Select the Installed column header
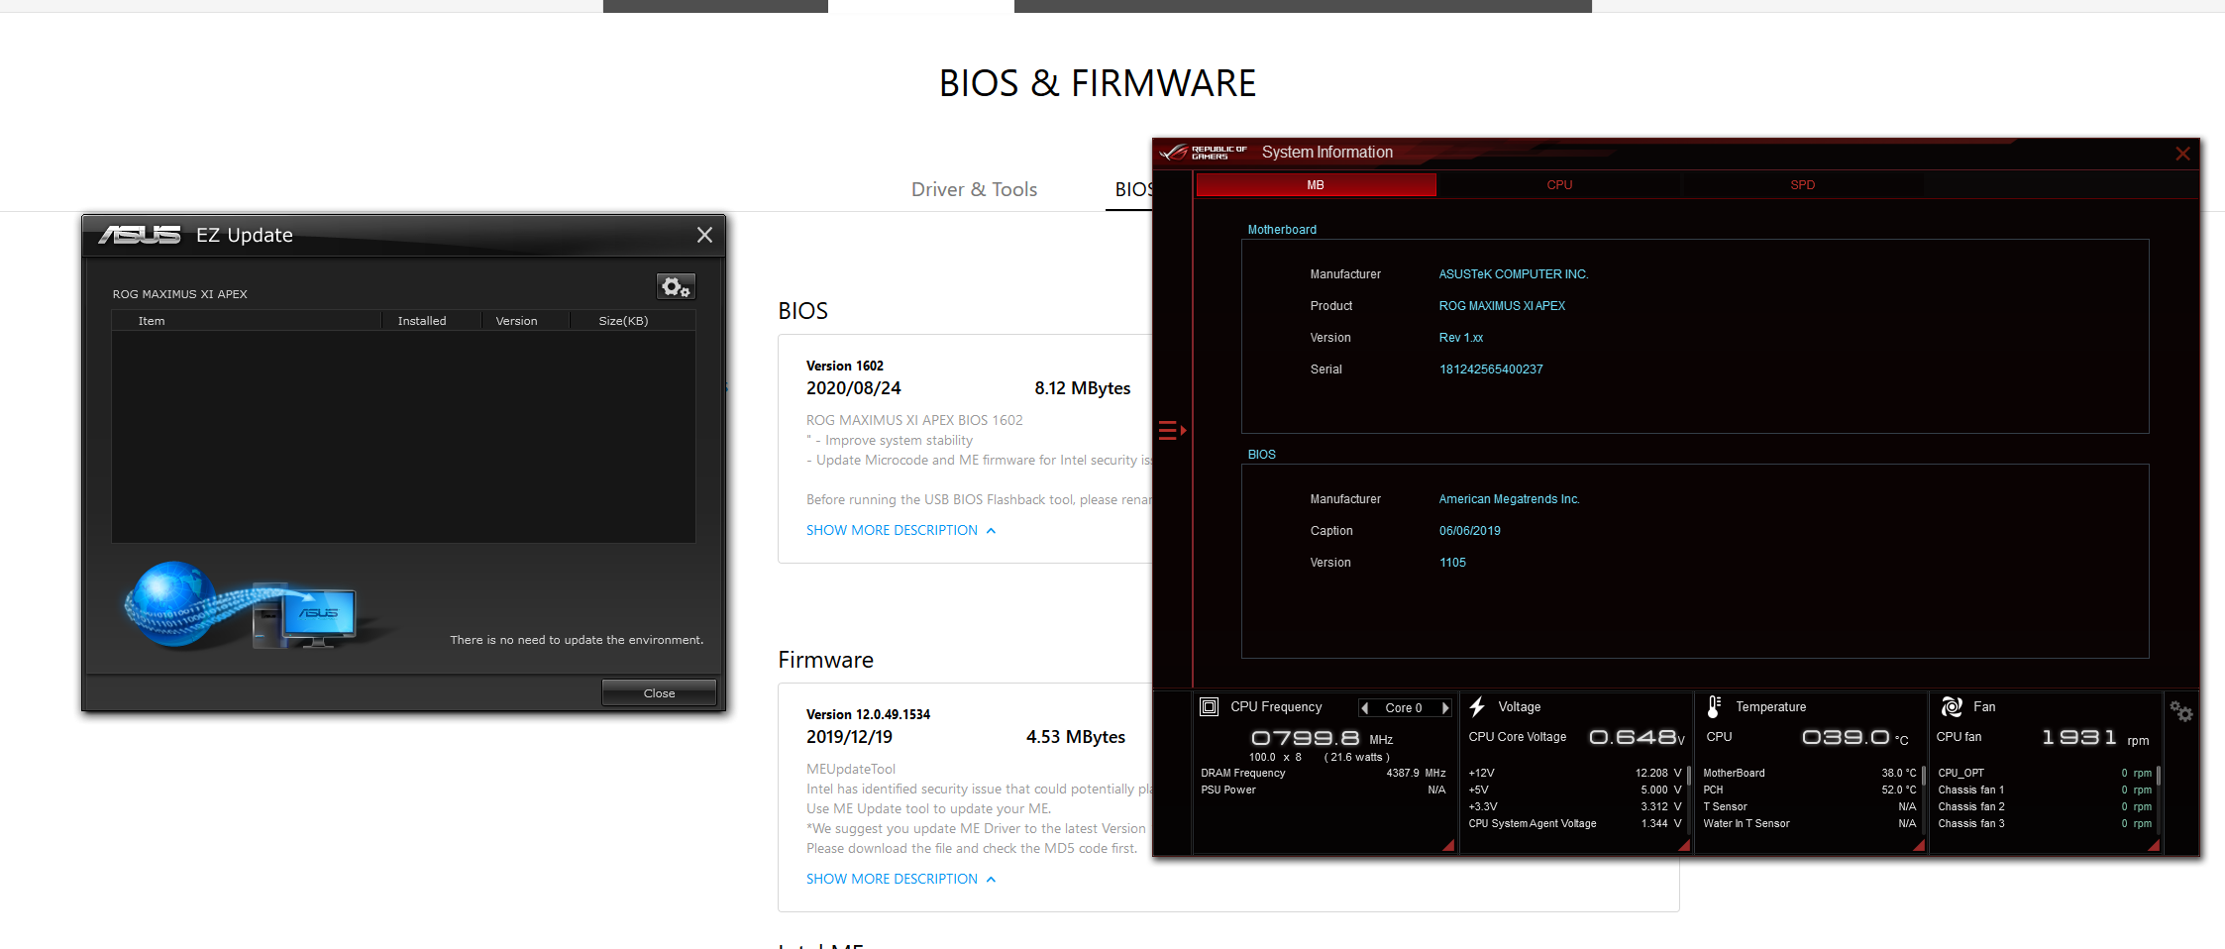The height and width of the screenshot is (949, 2225). tap(422, 321)
